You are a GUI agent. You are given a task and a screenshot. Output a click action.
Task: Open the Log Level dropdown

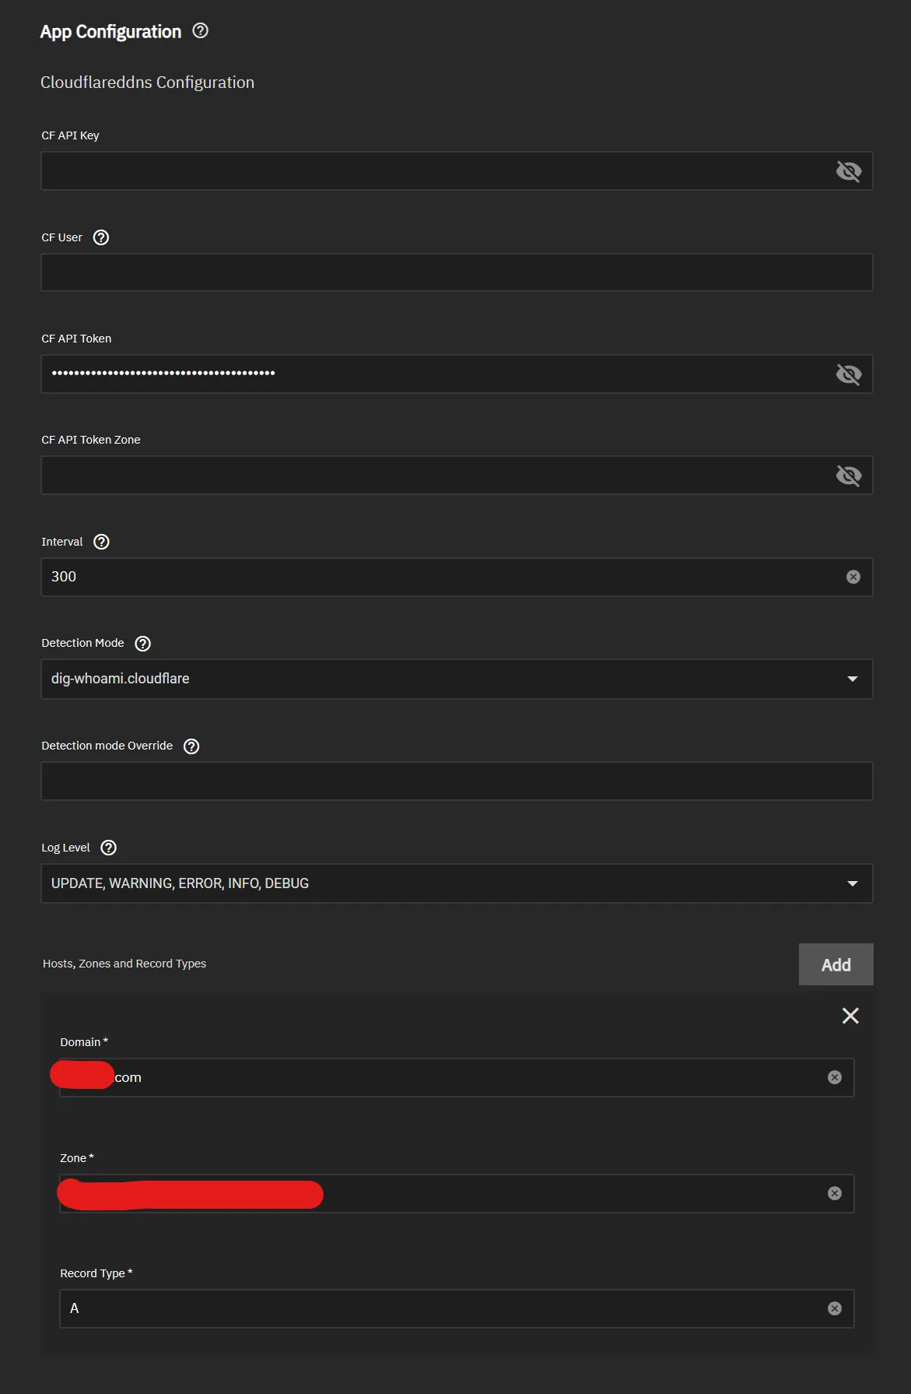tap(853, 883)
